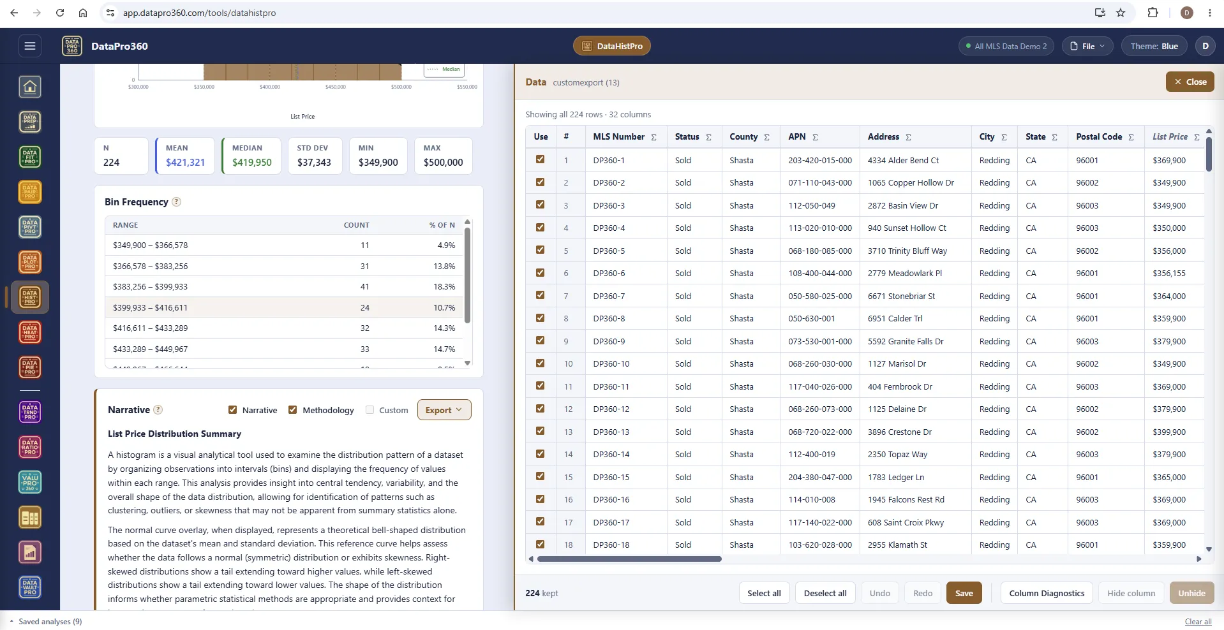Open the Export dropdown

[444, 410]
